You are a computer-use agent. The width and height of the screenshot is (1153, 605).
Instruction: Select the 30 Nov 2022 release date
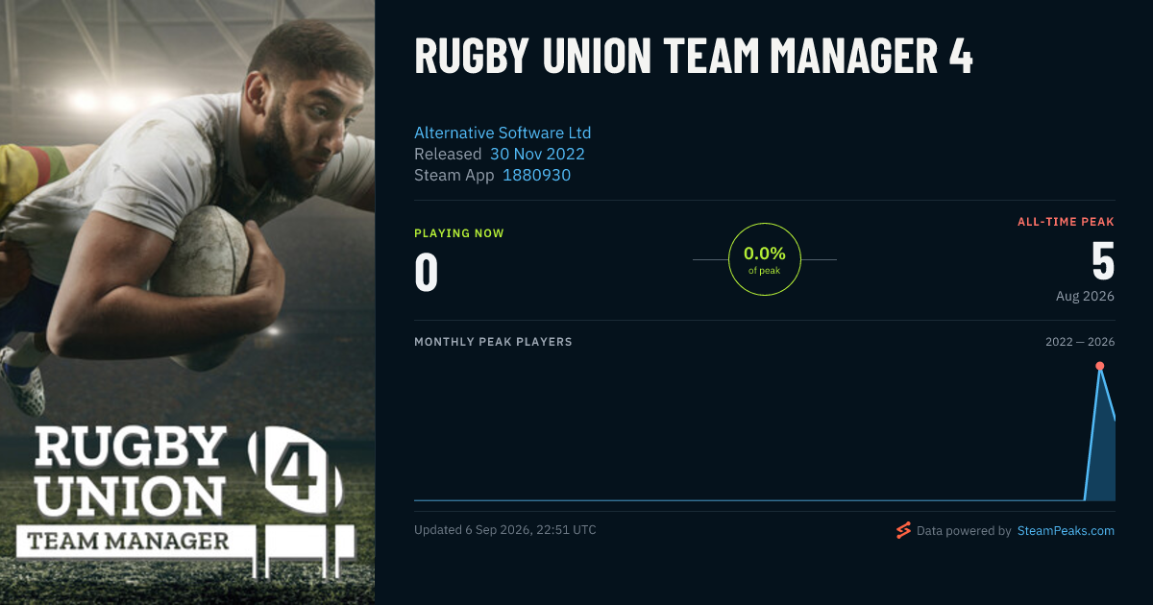[x=537, y=154]
